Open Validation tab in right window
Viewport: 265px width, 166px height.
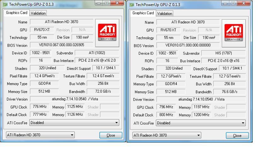[x=164, y=14]
